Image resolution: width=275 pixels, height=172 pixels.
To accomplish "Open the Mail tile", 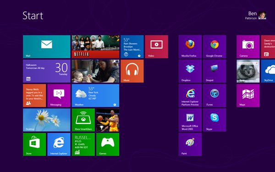I will pyautogui.click(x=47, y=47).
